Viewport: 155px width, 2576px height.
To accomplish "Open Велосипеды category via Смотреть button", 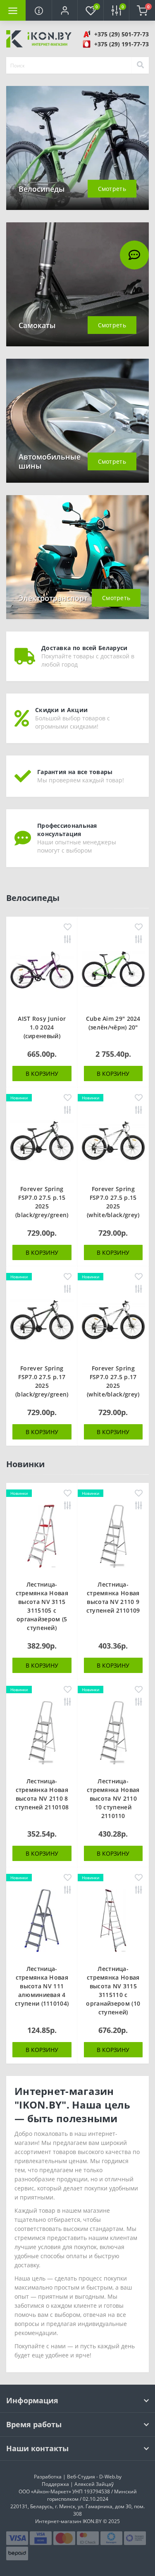I will point(112,188).
